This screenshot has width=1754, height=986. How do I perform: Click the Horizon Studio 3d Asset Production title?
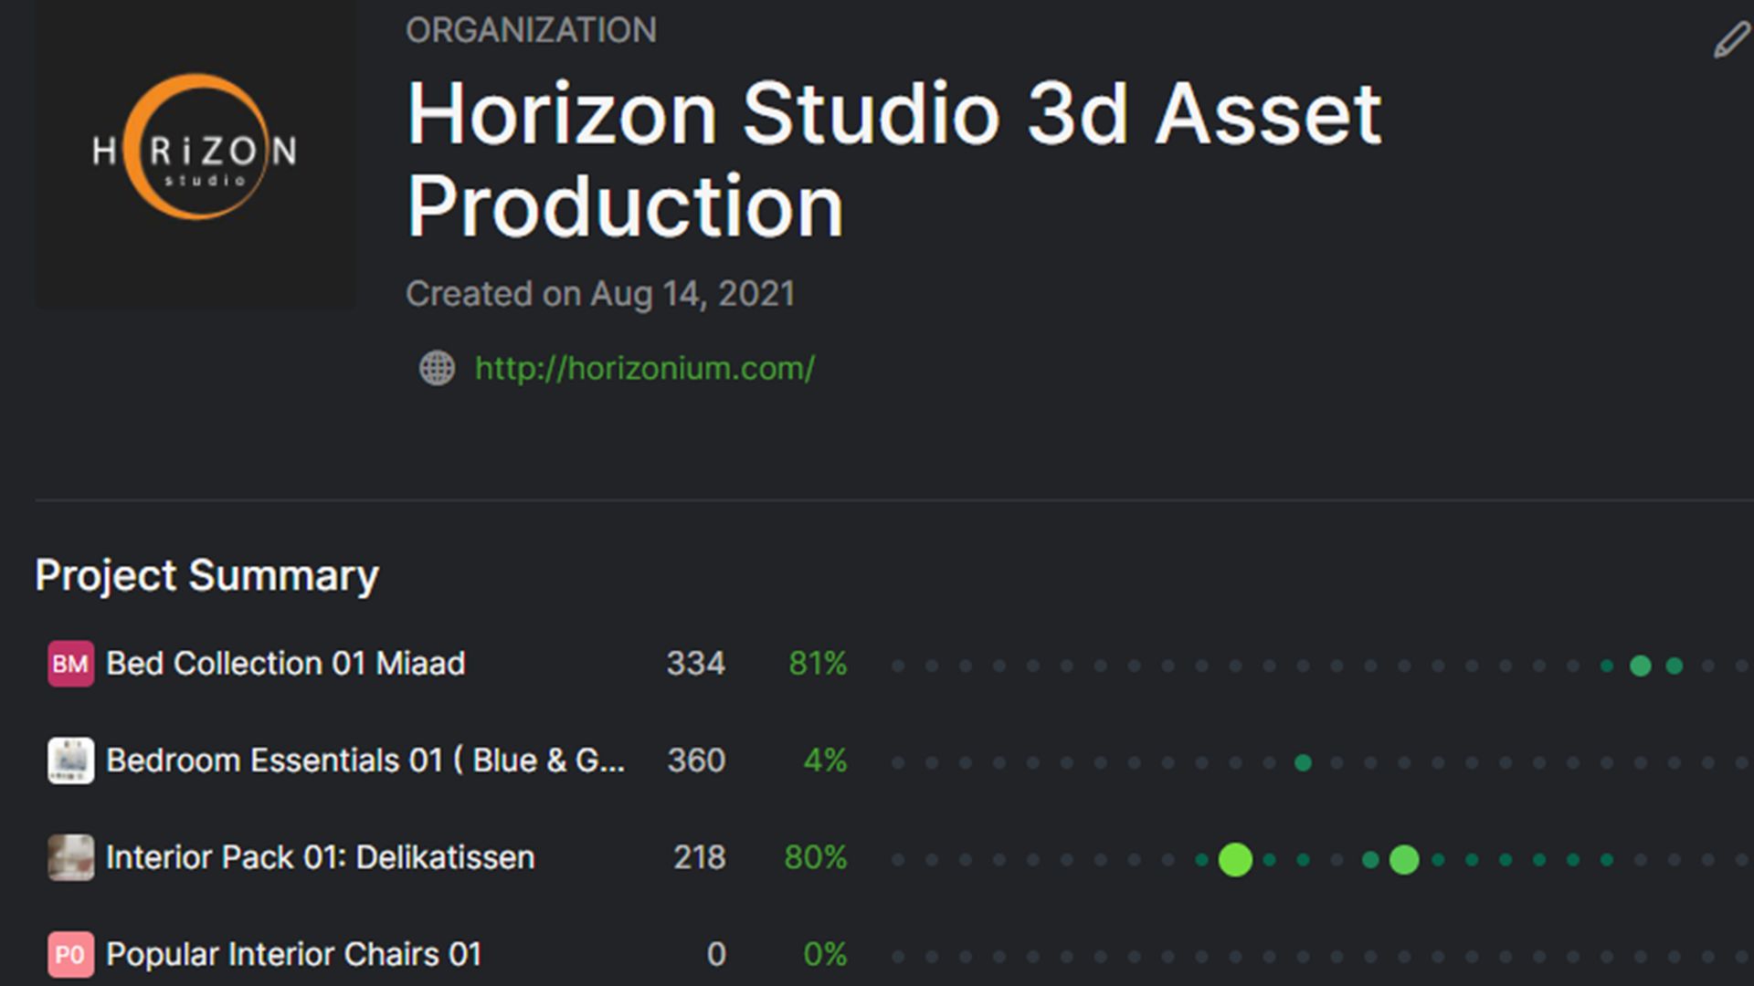pos(893,160)
